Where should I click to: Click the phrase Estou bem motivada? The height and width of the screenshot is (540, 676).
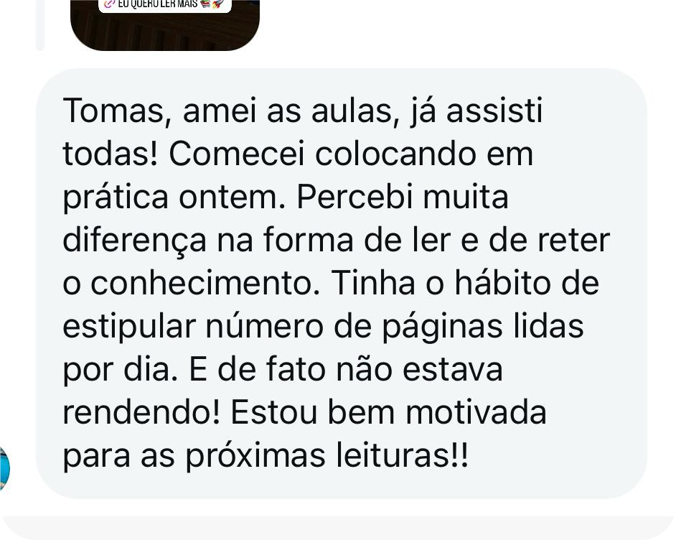pos(388,413)
